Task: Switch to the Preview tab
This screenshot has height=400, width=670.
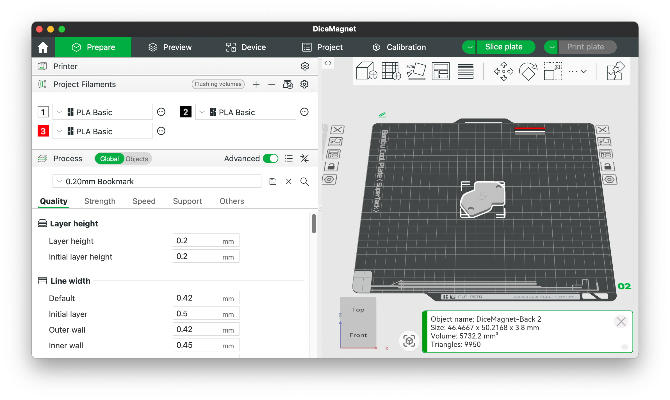Action: coord(170,47)
